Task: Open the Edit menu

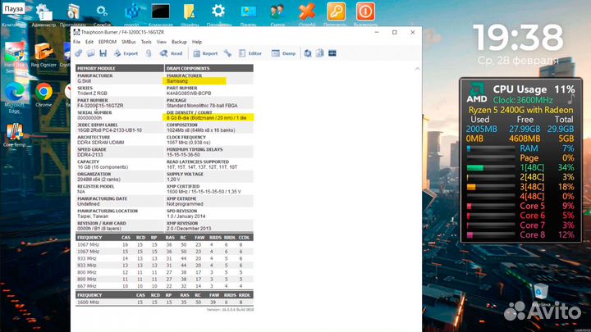Action: pyautogui.click(x=89, y=42)
